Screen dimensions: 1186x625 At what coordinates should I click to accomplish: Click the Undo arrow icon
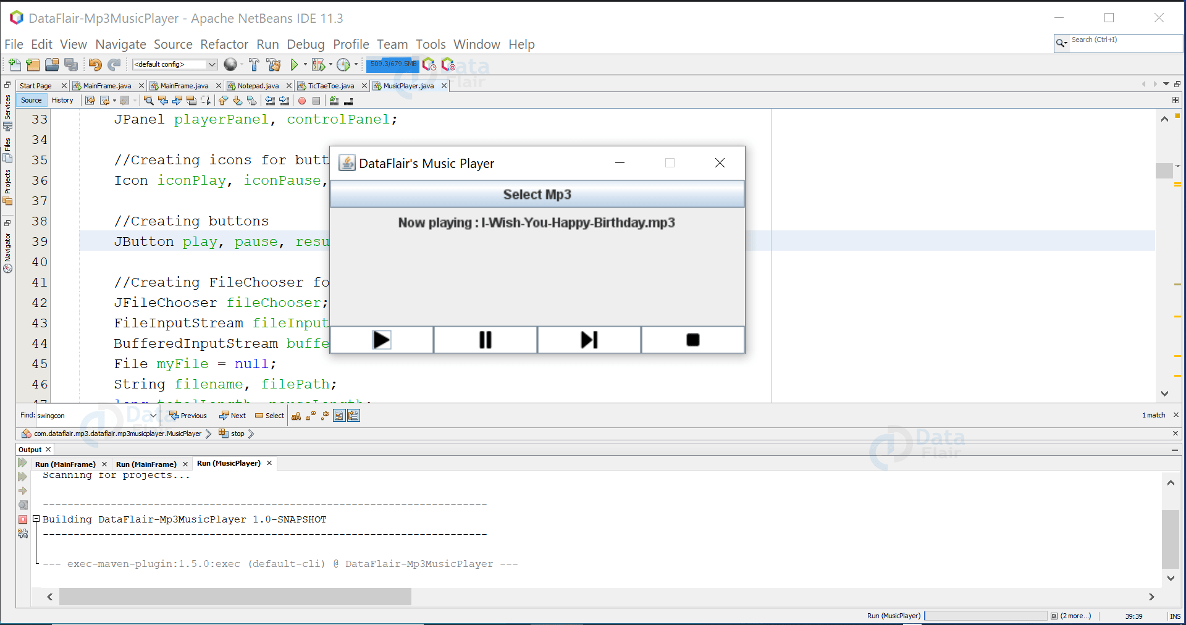tap(94, 64)
